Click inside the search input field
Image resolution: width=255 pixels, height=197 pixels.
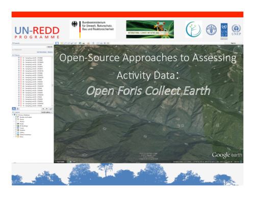click(x=29, y=46)
